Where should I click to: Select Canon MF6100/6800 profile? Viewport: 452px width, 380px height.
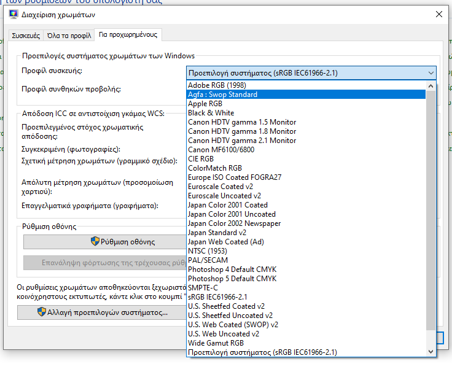tap(306, 150)
